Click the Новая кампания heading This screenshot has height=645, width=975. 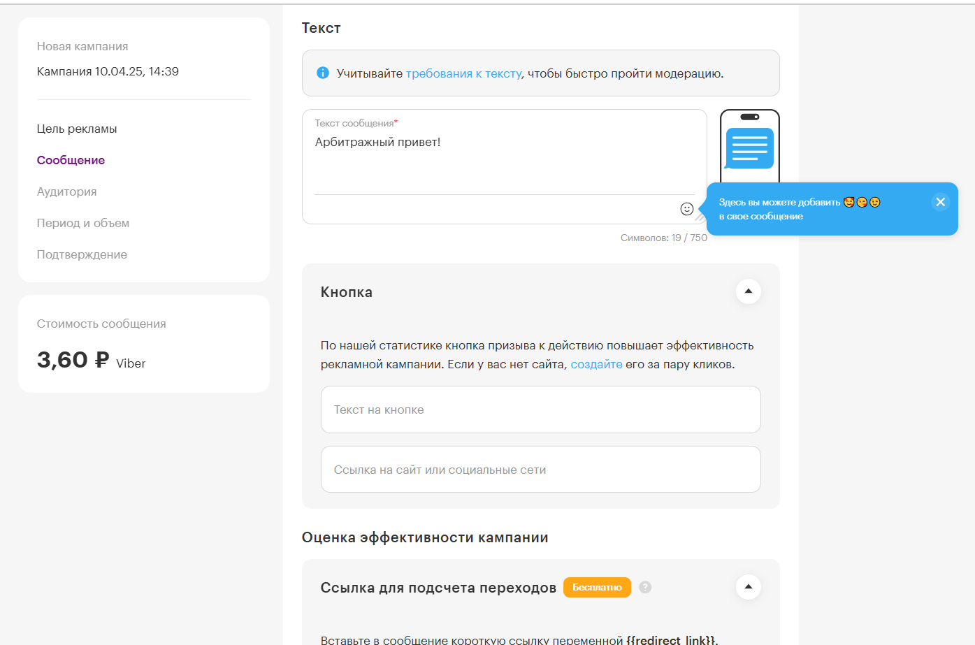pyautogui.click(x=82, y=46)
